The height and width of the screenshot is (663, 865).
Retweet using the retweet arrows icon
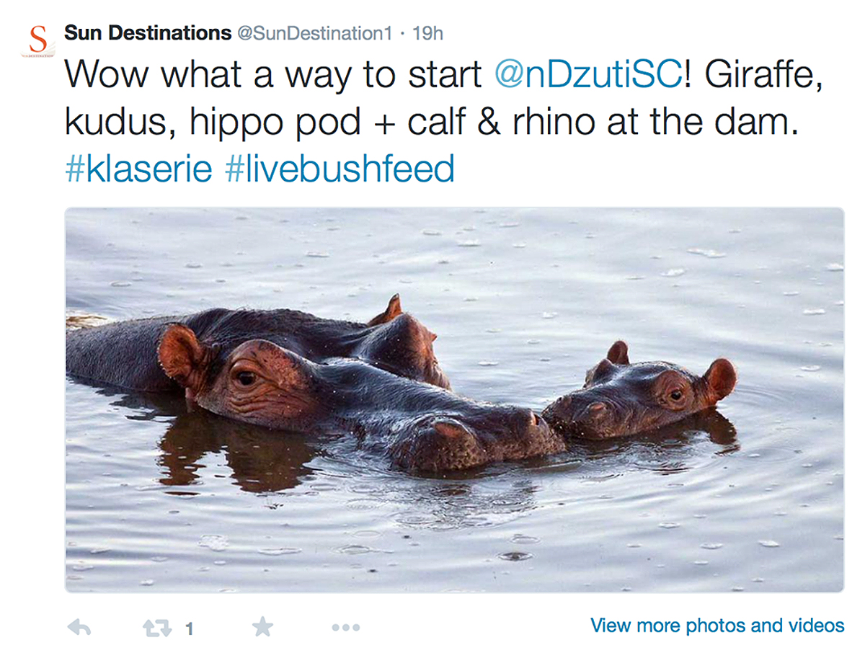tap(157, 628)
